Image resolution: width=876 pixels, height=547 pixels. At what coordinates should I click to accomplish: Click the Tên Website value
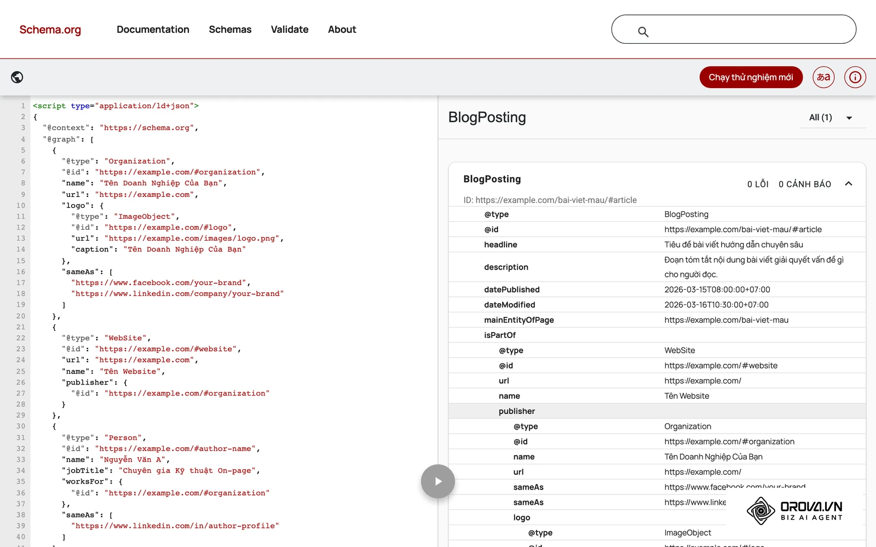point(687,396)
